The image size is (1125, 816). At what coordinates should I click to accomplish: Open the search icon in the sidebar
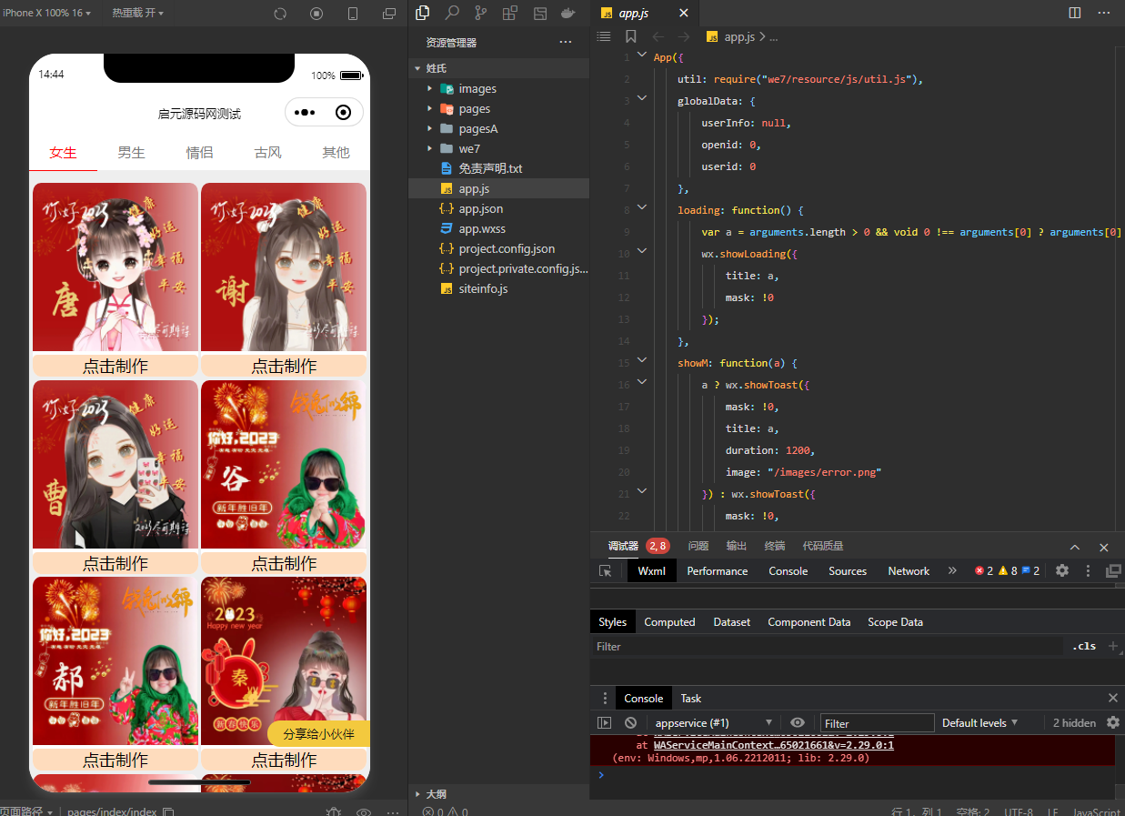452,14
